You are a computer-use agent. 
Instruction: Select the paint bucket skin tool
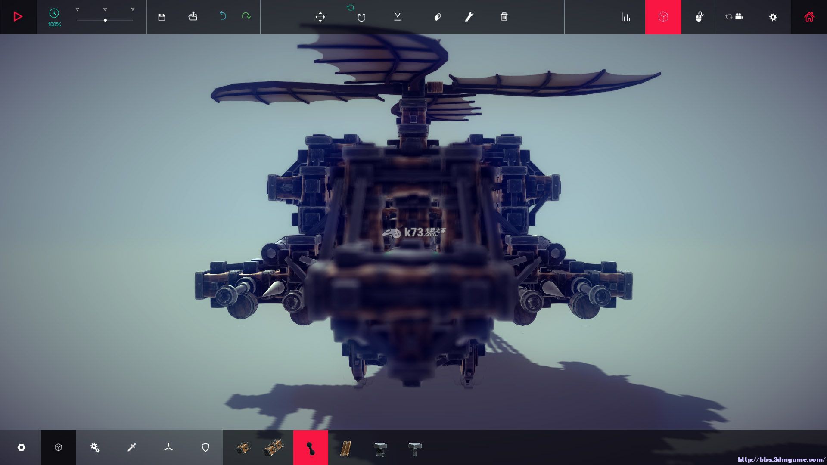click(437, 17)
